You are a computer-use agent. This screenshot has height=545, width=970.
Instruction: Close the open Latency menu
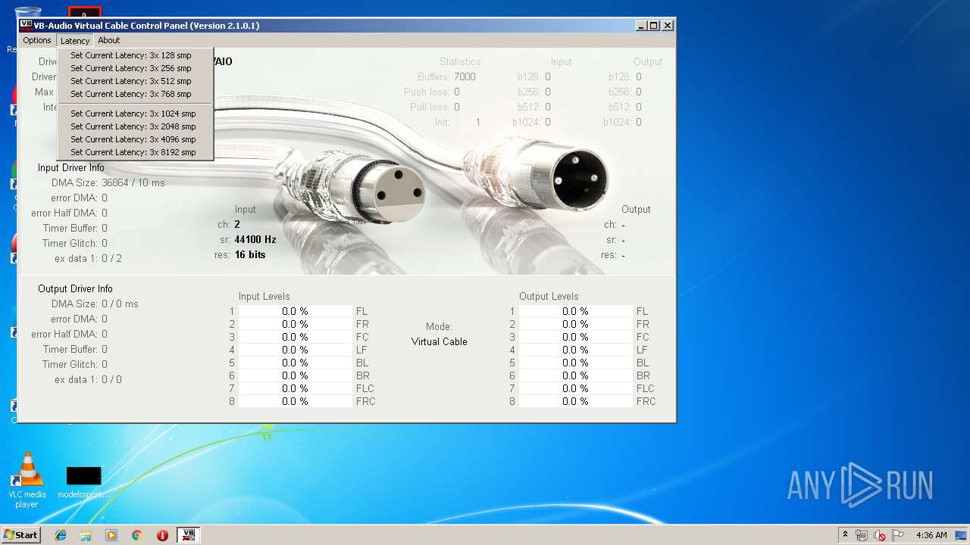(75, 40)
